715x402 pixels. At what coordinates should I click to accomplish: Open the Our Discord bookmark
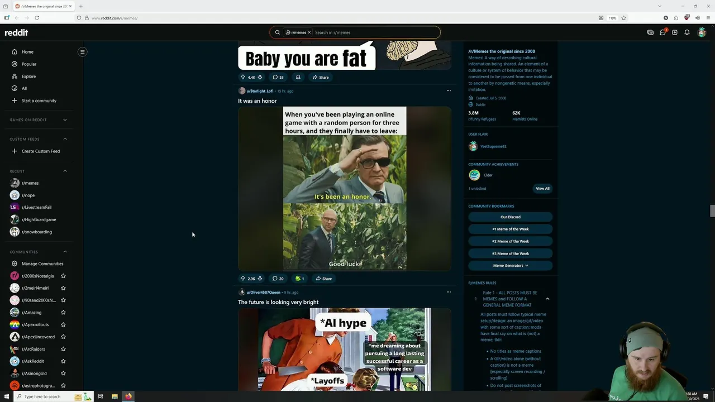[x=511, y=217]
